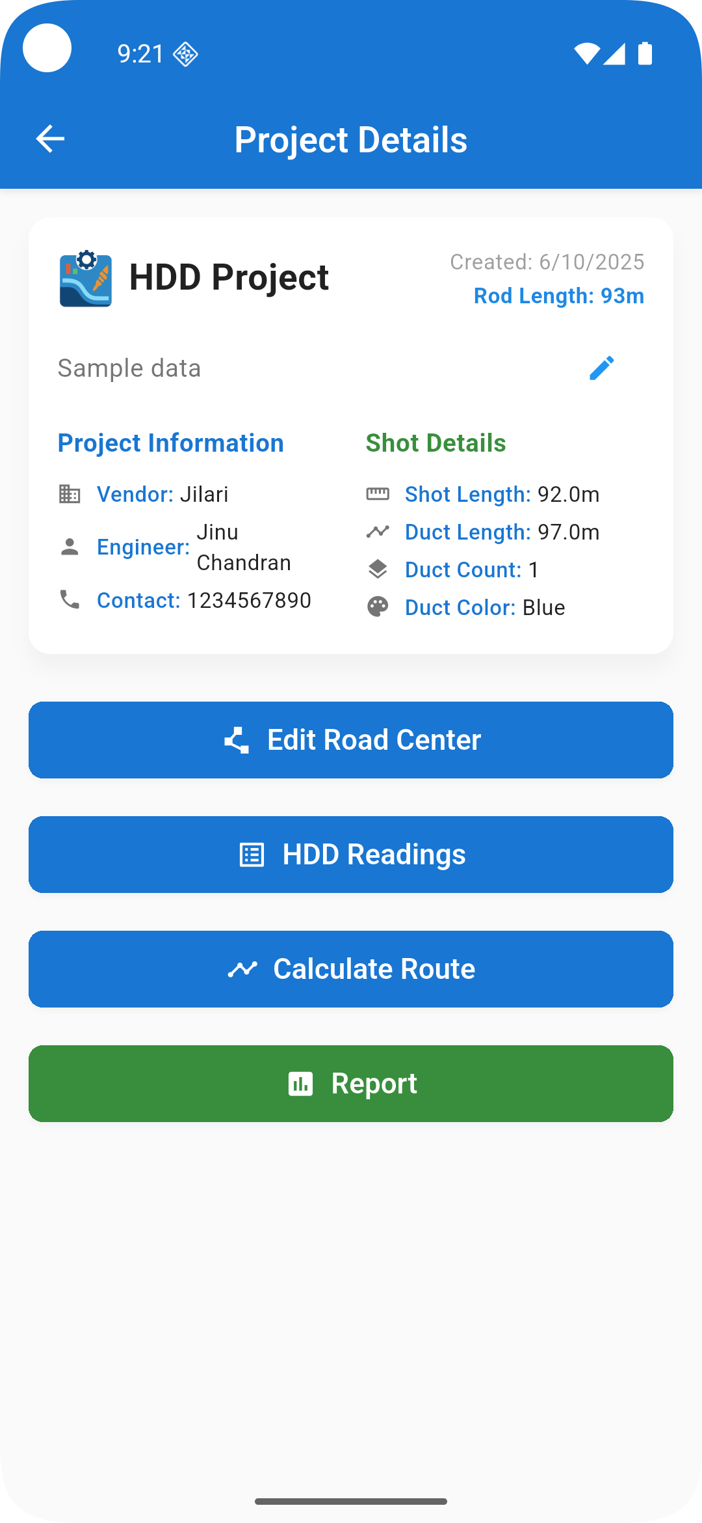Image resolution: width=702 pixels, height=1523 pixels.
Task: Click the trend-line icon beside Duct Length
Action: [x=379, y=532]
